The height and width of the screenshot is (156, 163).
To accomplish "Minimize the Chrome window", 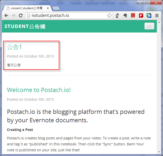I will 140,3.
